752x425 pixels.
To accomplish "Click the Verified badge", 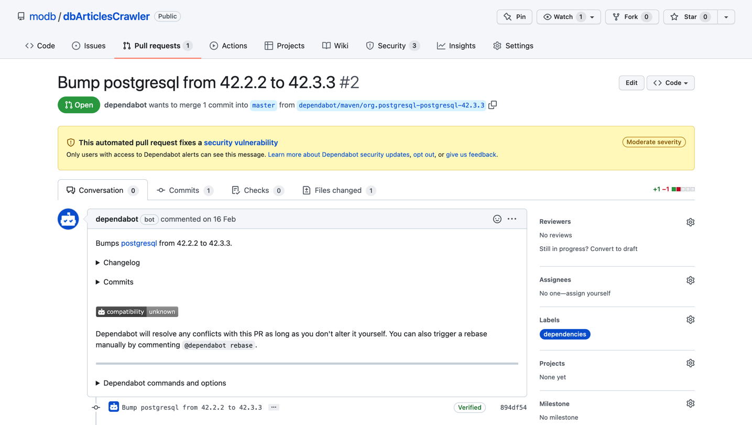I will (x=470, y=407).
